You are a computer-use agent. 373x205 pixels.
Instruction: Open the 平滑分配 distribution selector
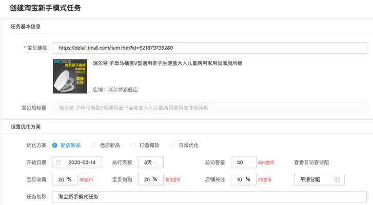(x=319, y=179)
